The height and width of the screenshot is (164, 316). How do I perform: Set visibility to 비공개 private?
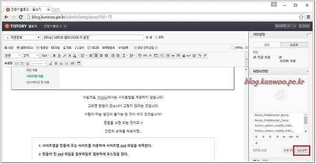pos(294,45)
